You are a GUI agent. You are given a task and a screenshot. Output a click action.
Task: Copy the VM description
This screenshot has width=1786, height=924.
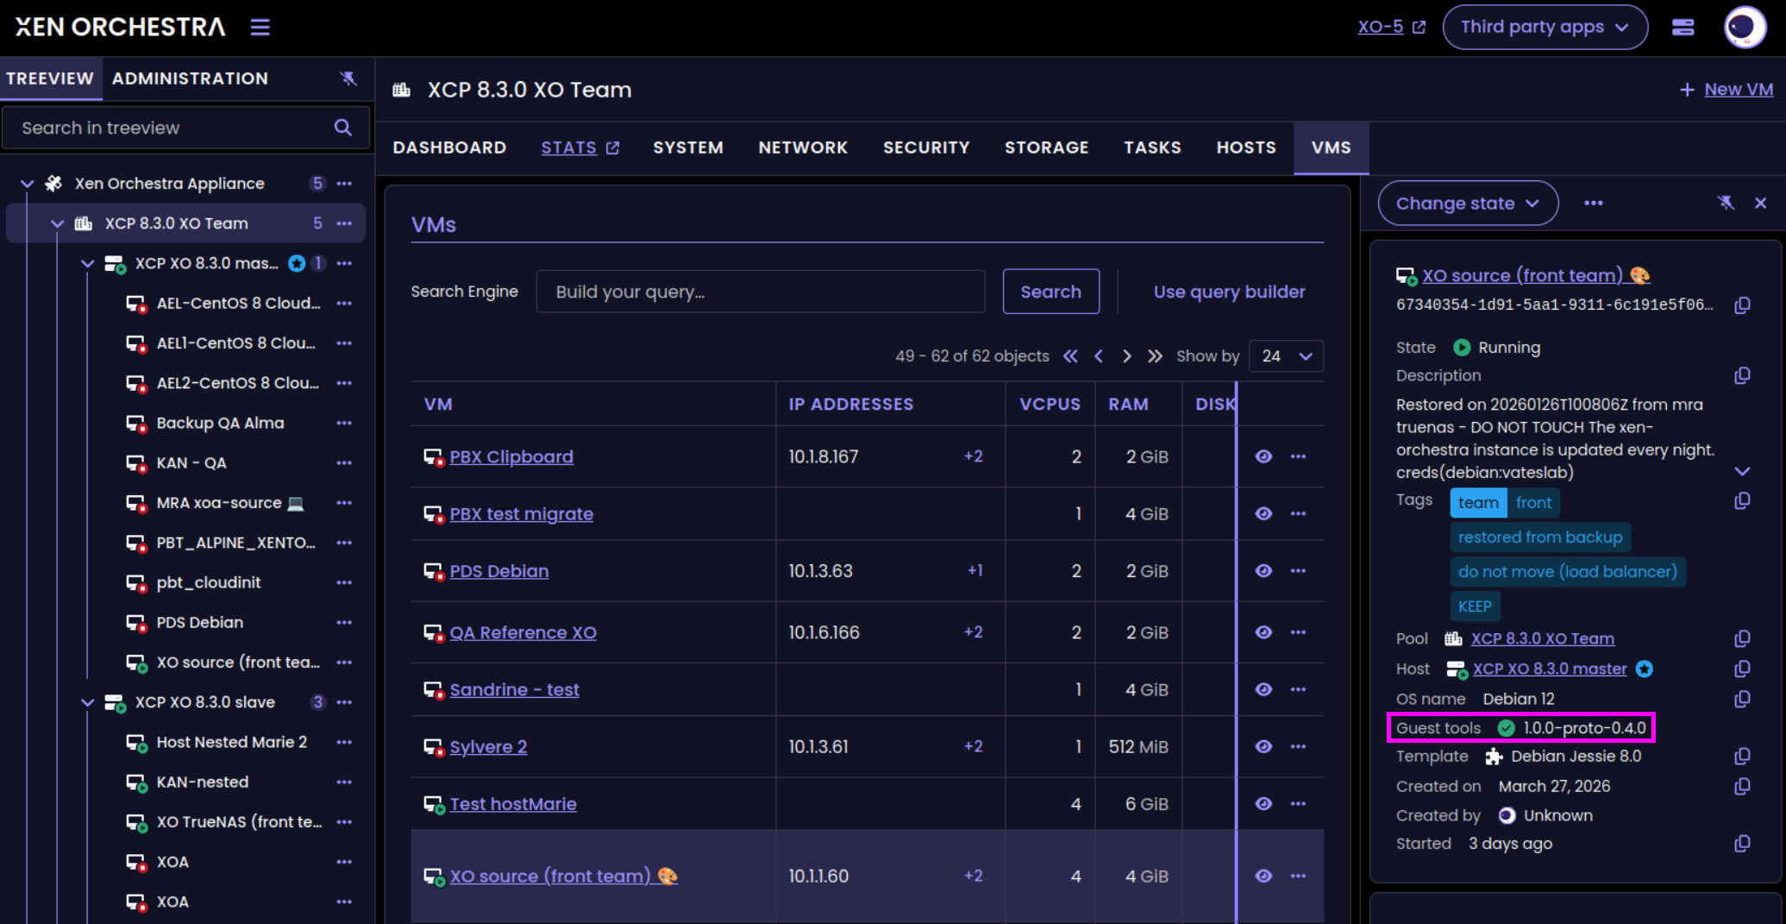tap(1742, 376)
